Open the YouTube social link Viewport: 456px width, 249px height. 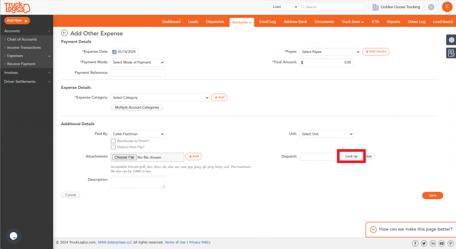pyautogui.click(x=442, y=243)
